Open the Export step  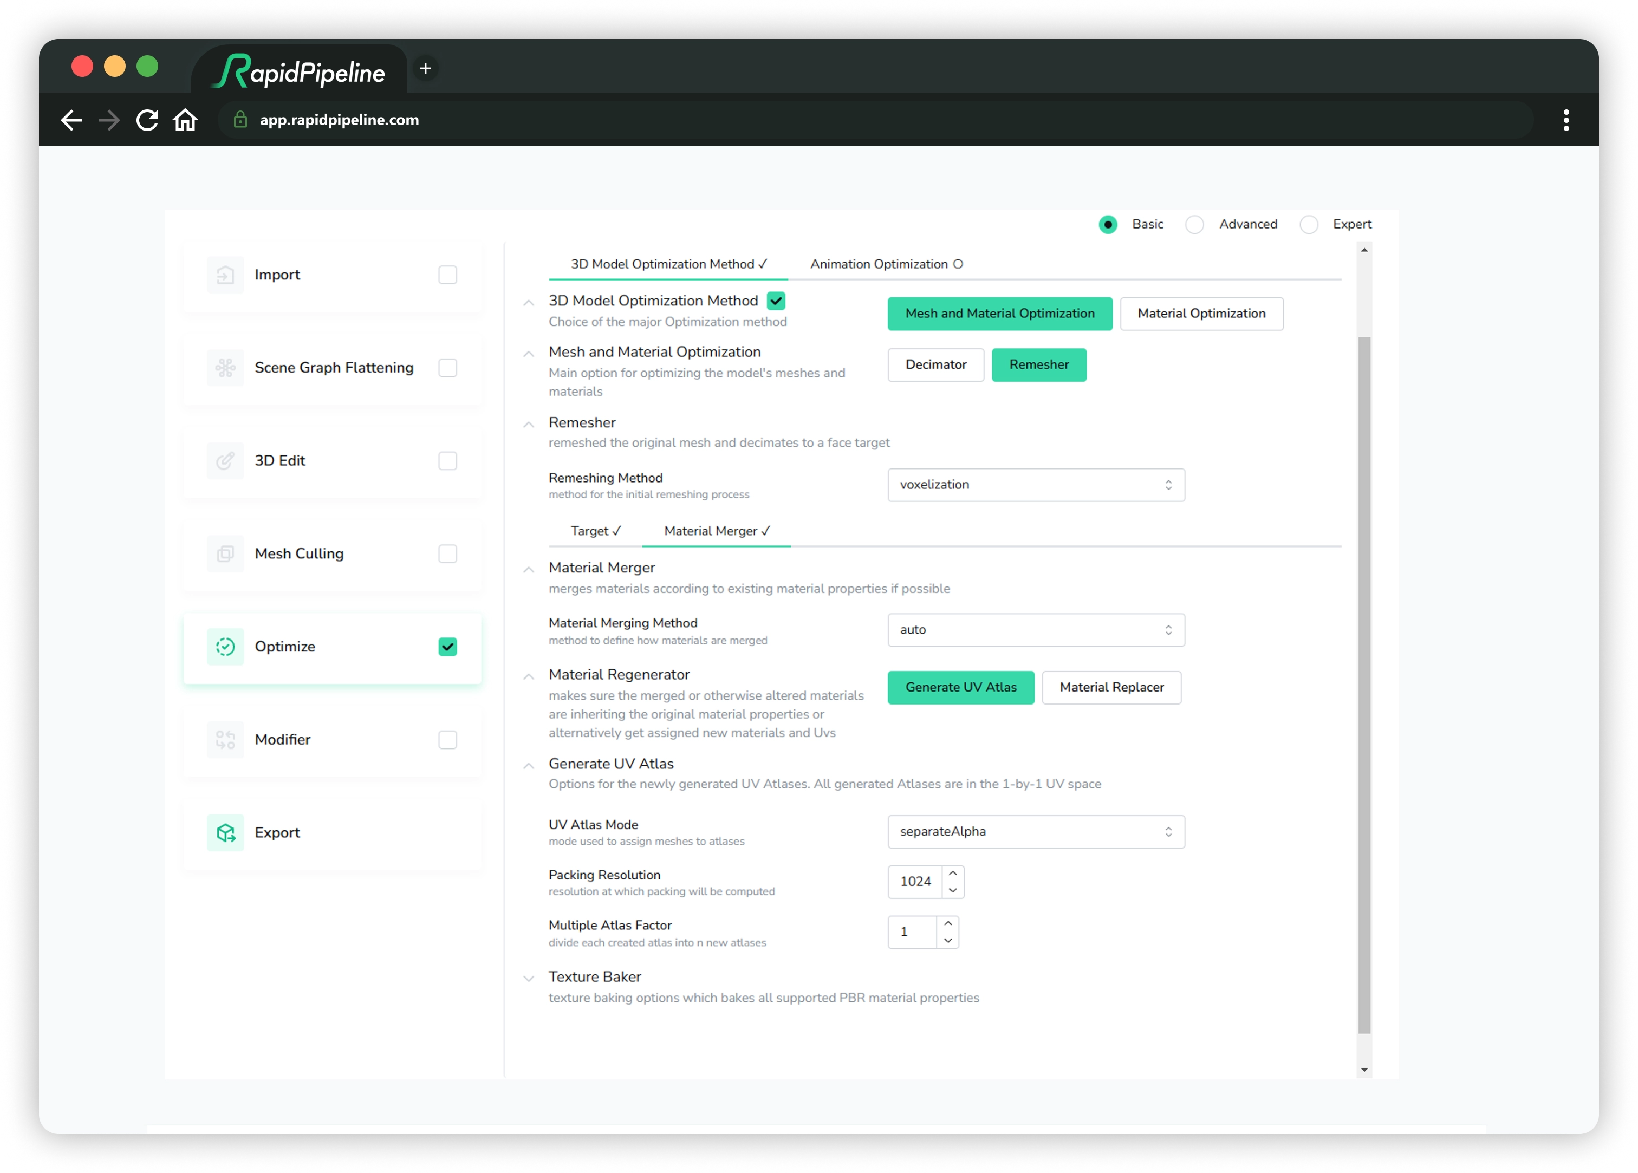(332, 833)
